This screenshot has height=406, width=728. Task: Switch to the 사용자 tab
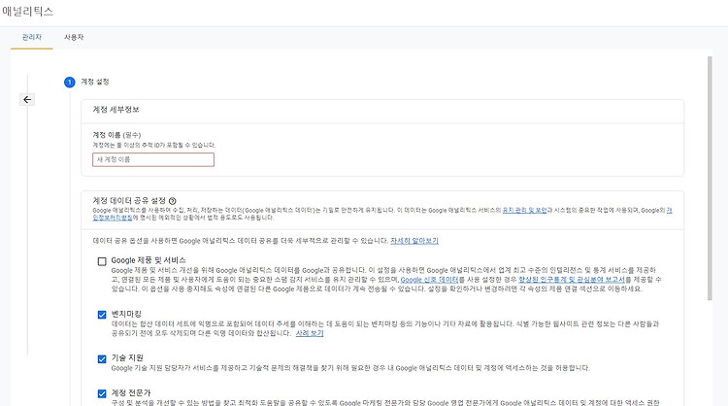(x=74, y=37)
